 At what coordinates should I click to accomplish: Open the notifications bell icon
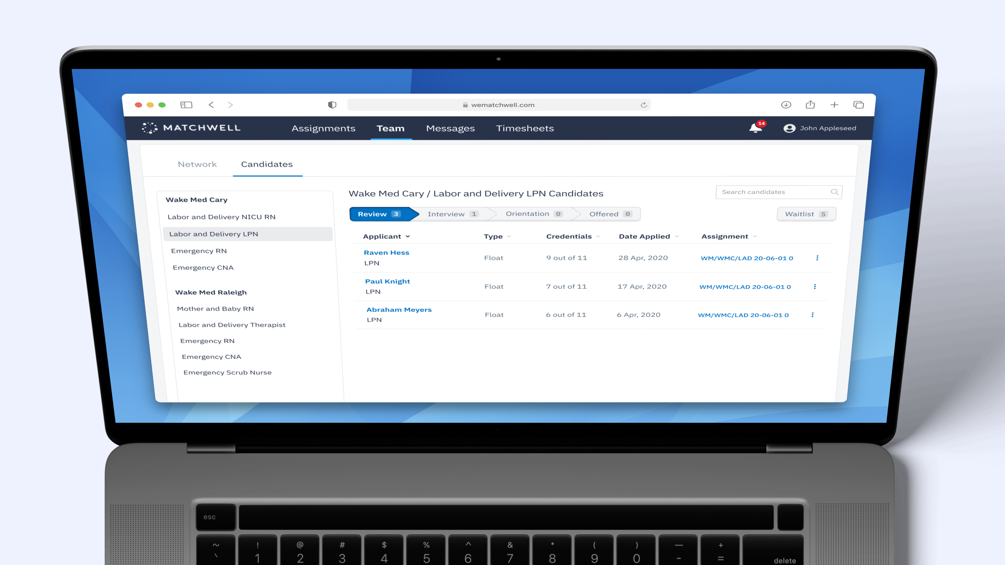click(x=756, y=128)
